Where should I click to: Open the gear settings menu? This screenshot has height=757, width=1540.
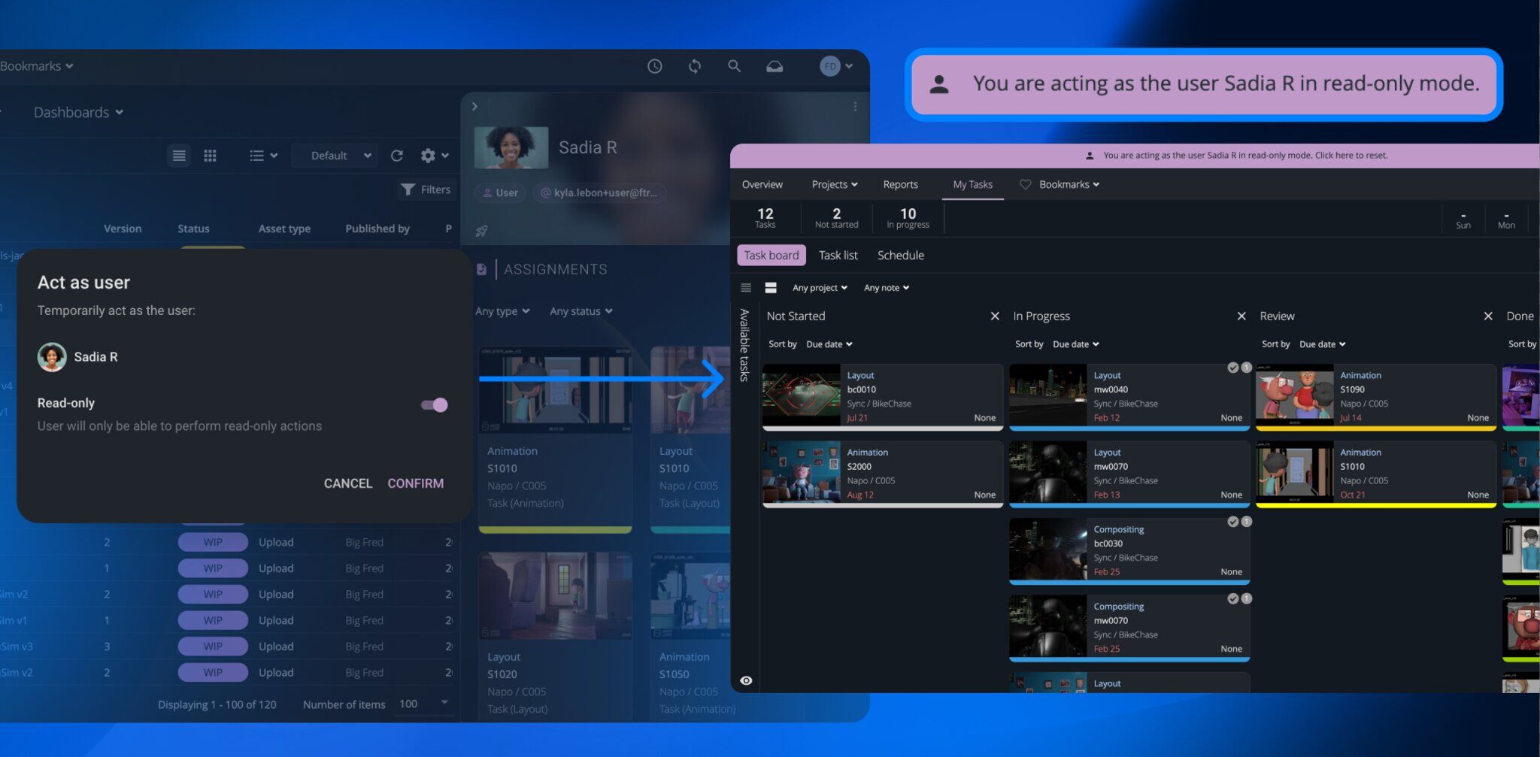coord(434,156)
